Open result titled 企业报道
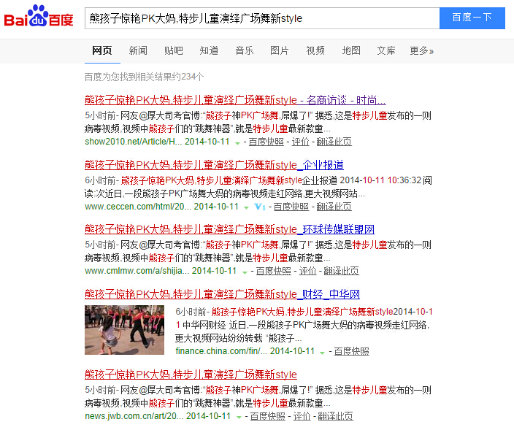 click(214, 165)
